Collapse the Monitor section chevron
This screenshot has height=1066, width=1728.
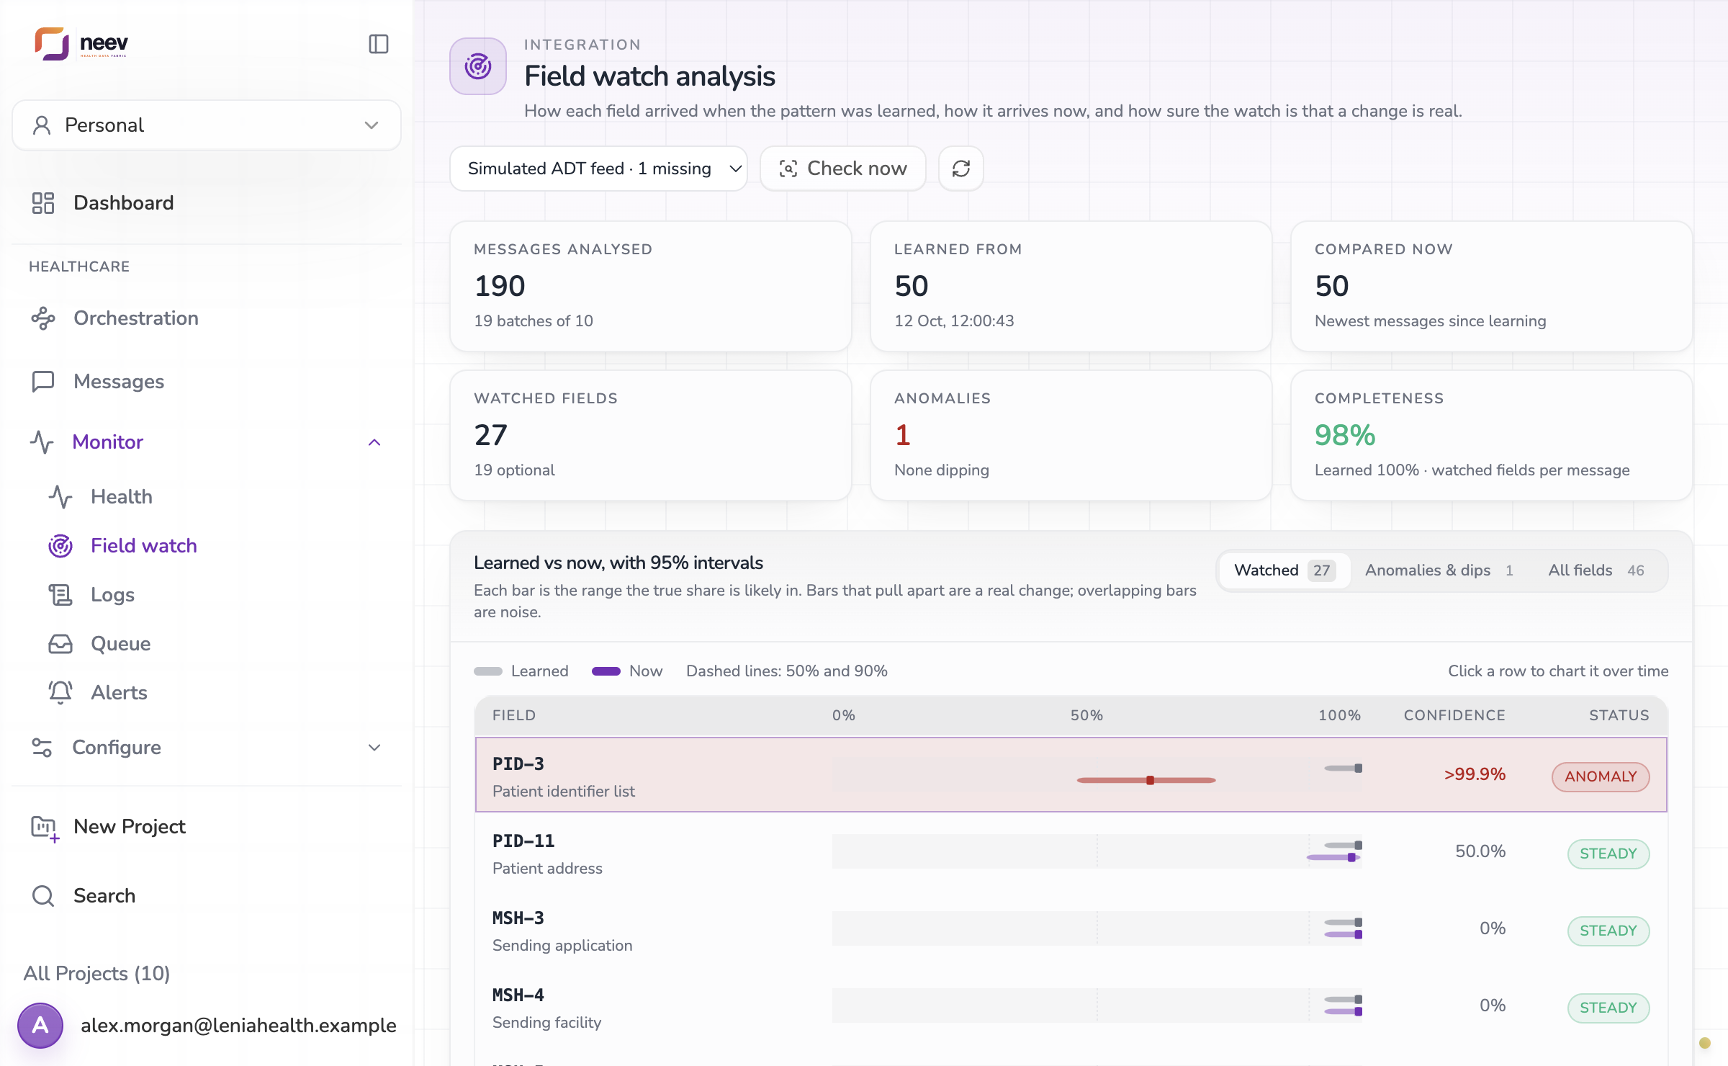(374, 442)
